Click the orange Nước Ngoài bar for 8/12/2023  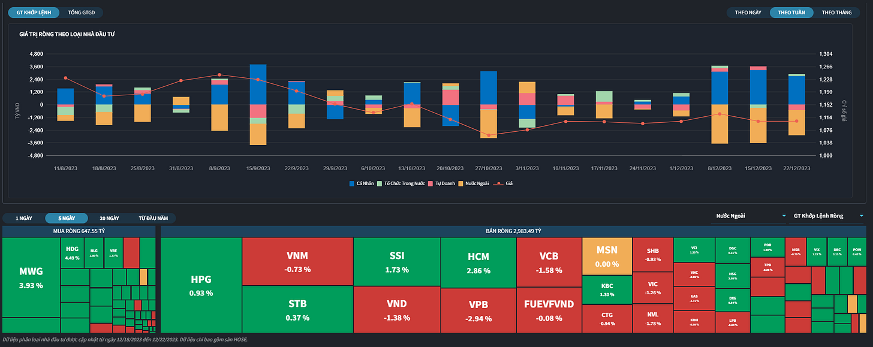tap(720, 124)
